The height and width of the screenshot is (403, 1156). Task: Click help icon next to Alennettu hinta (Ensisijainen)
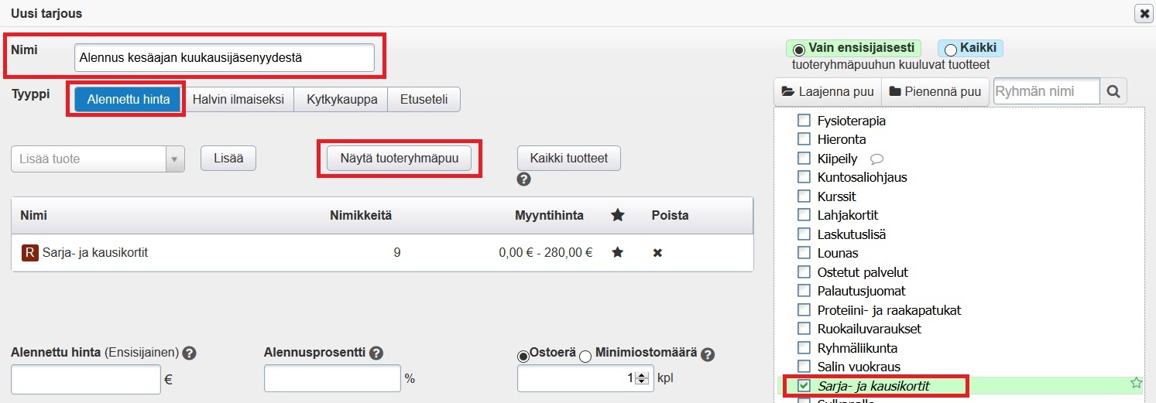[x=189, y=353]
